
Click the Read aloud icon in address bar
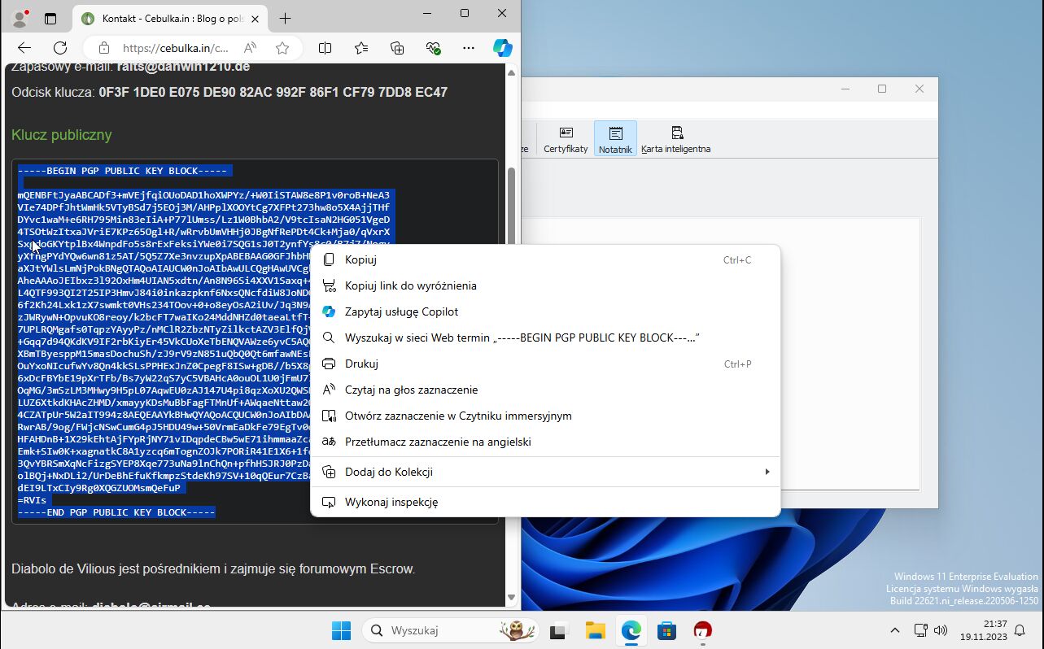(x=250, y=48)
